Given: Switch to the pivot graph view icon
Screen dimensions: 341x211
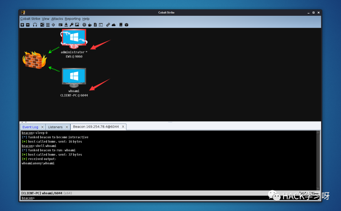Looking at the screenshot, I should [42, 25].
